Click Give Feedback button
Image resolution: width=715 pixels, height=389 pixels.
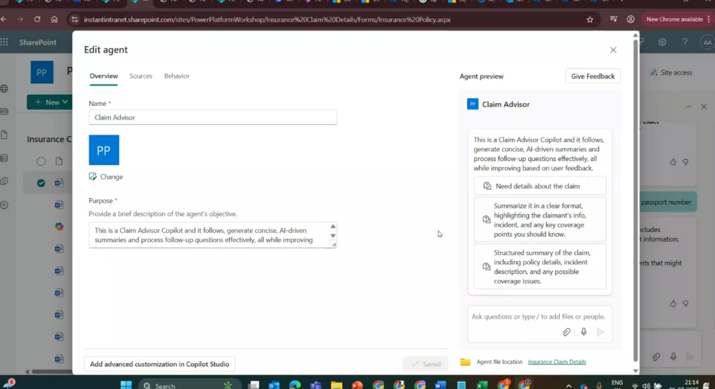click(x=593, y=76)
